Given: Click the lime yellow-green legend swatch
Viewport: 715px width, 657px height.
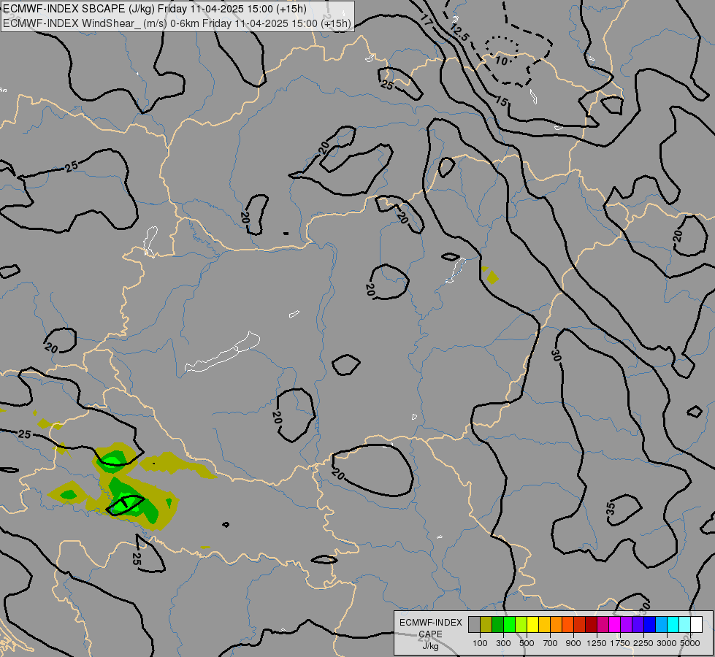Looking at the screenshot, I should coord(521,625).
